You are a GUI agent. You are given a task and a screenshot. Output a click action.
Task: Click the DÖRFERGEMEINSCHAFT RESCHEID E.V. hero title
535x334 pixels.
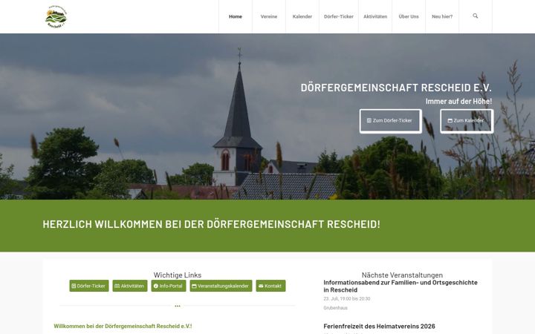point(396,88)
